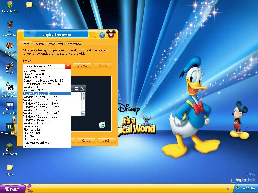Click the Royale Remixed v1.47 combo box field
Image resolution: width=258 pixels, height=193 pixels.
point(44,66)
